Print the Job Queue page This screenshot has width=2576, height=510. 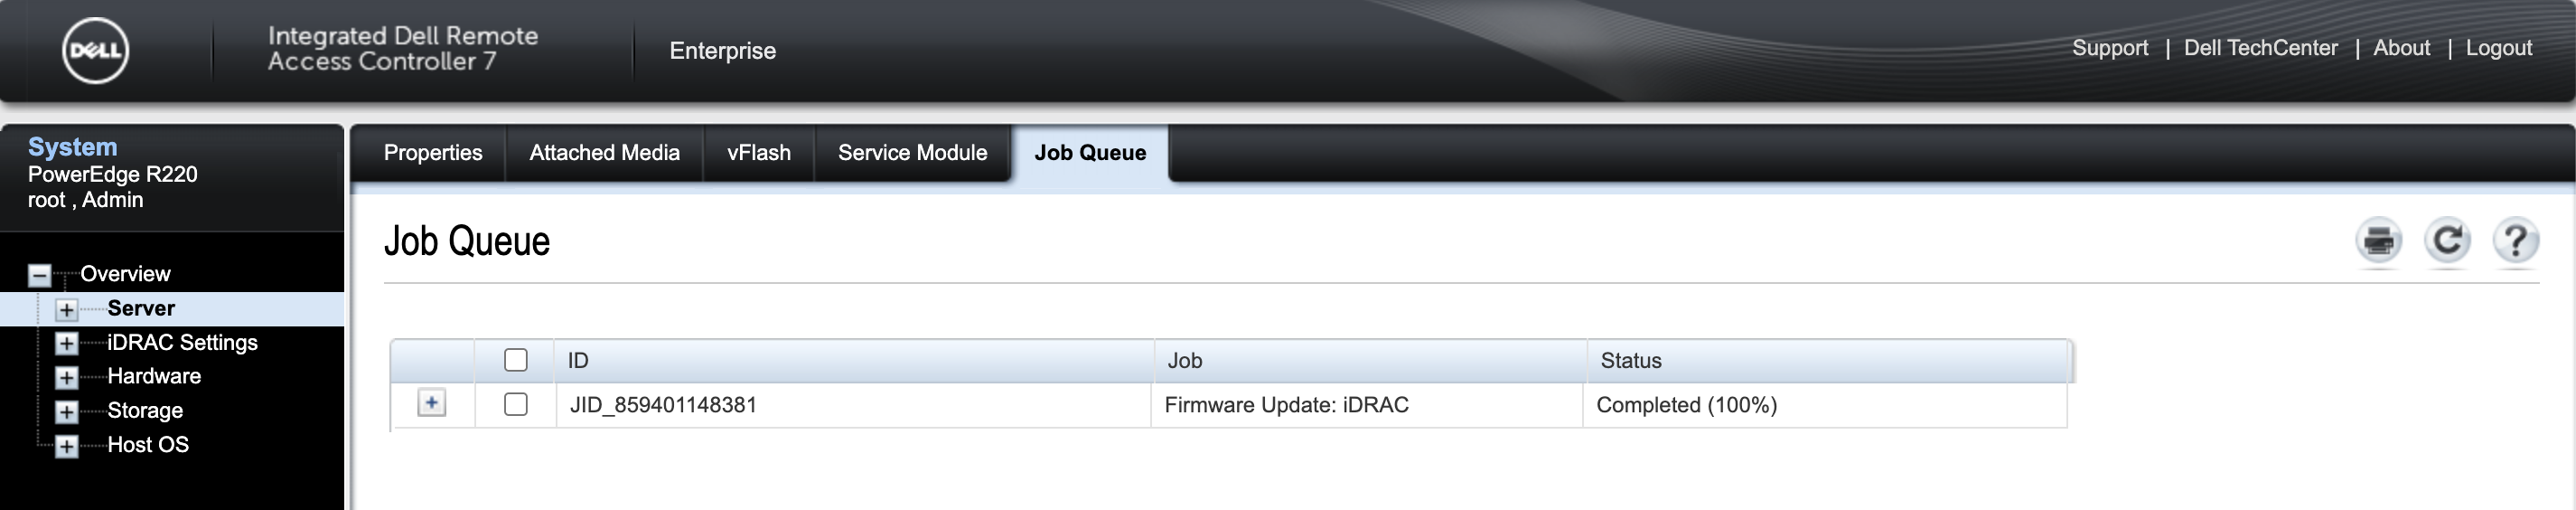coord(2379,241)
